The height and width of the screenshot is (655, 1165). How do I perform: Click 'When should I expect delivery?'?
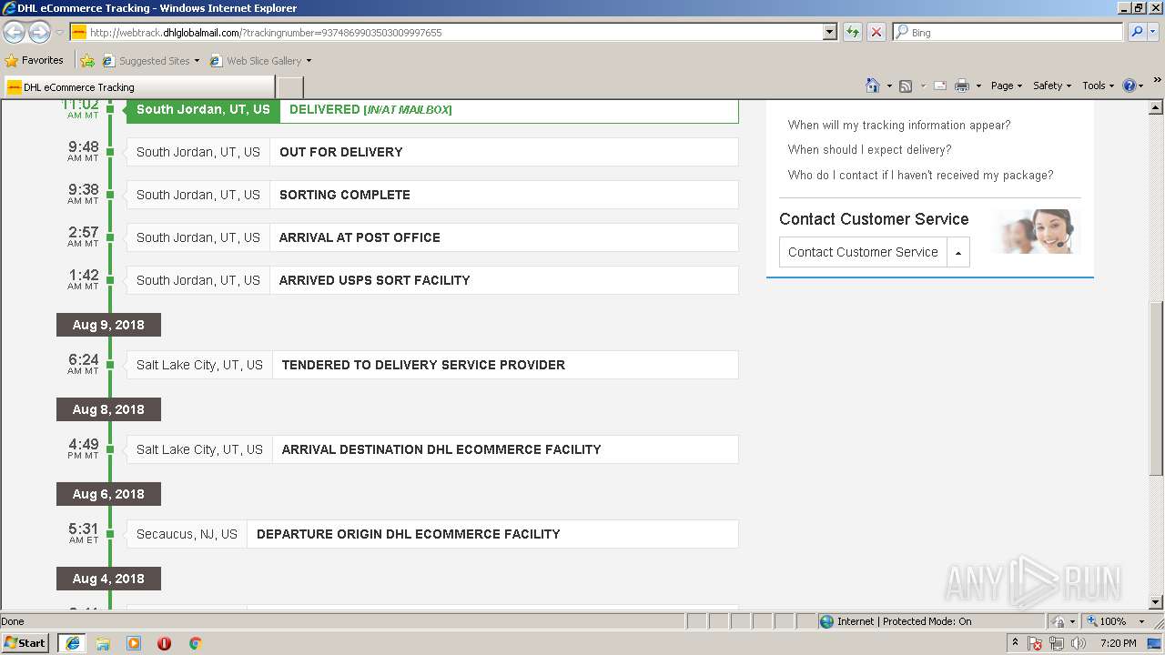point(869,149)
